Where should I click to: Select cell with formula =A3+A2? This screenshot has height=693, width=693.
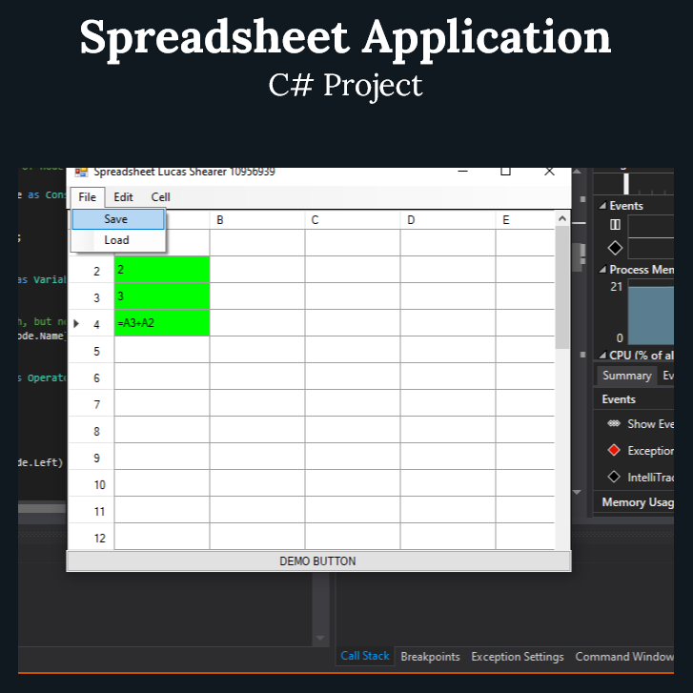(162, 322)
